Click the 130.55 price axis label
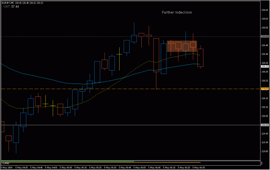 click(265, 28)
